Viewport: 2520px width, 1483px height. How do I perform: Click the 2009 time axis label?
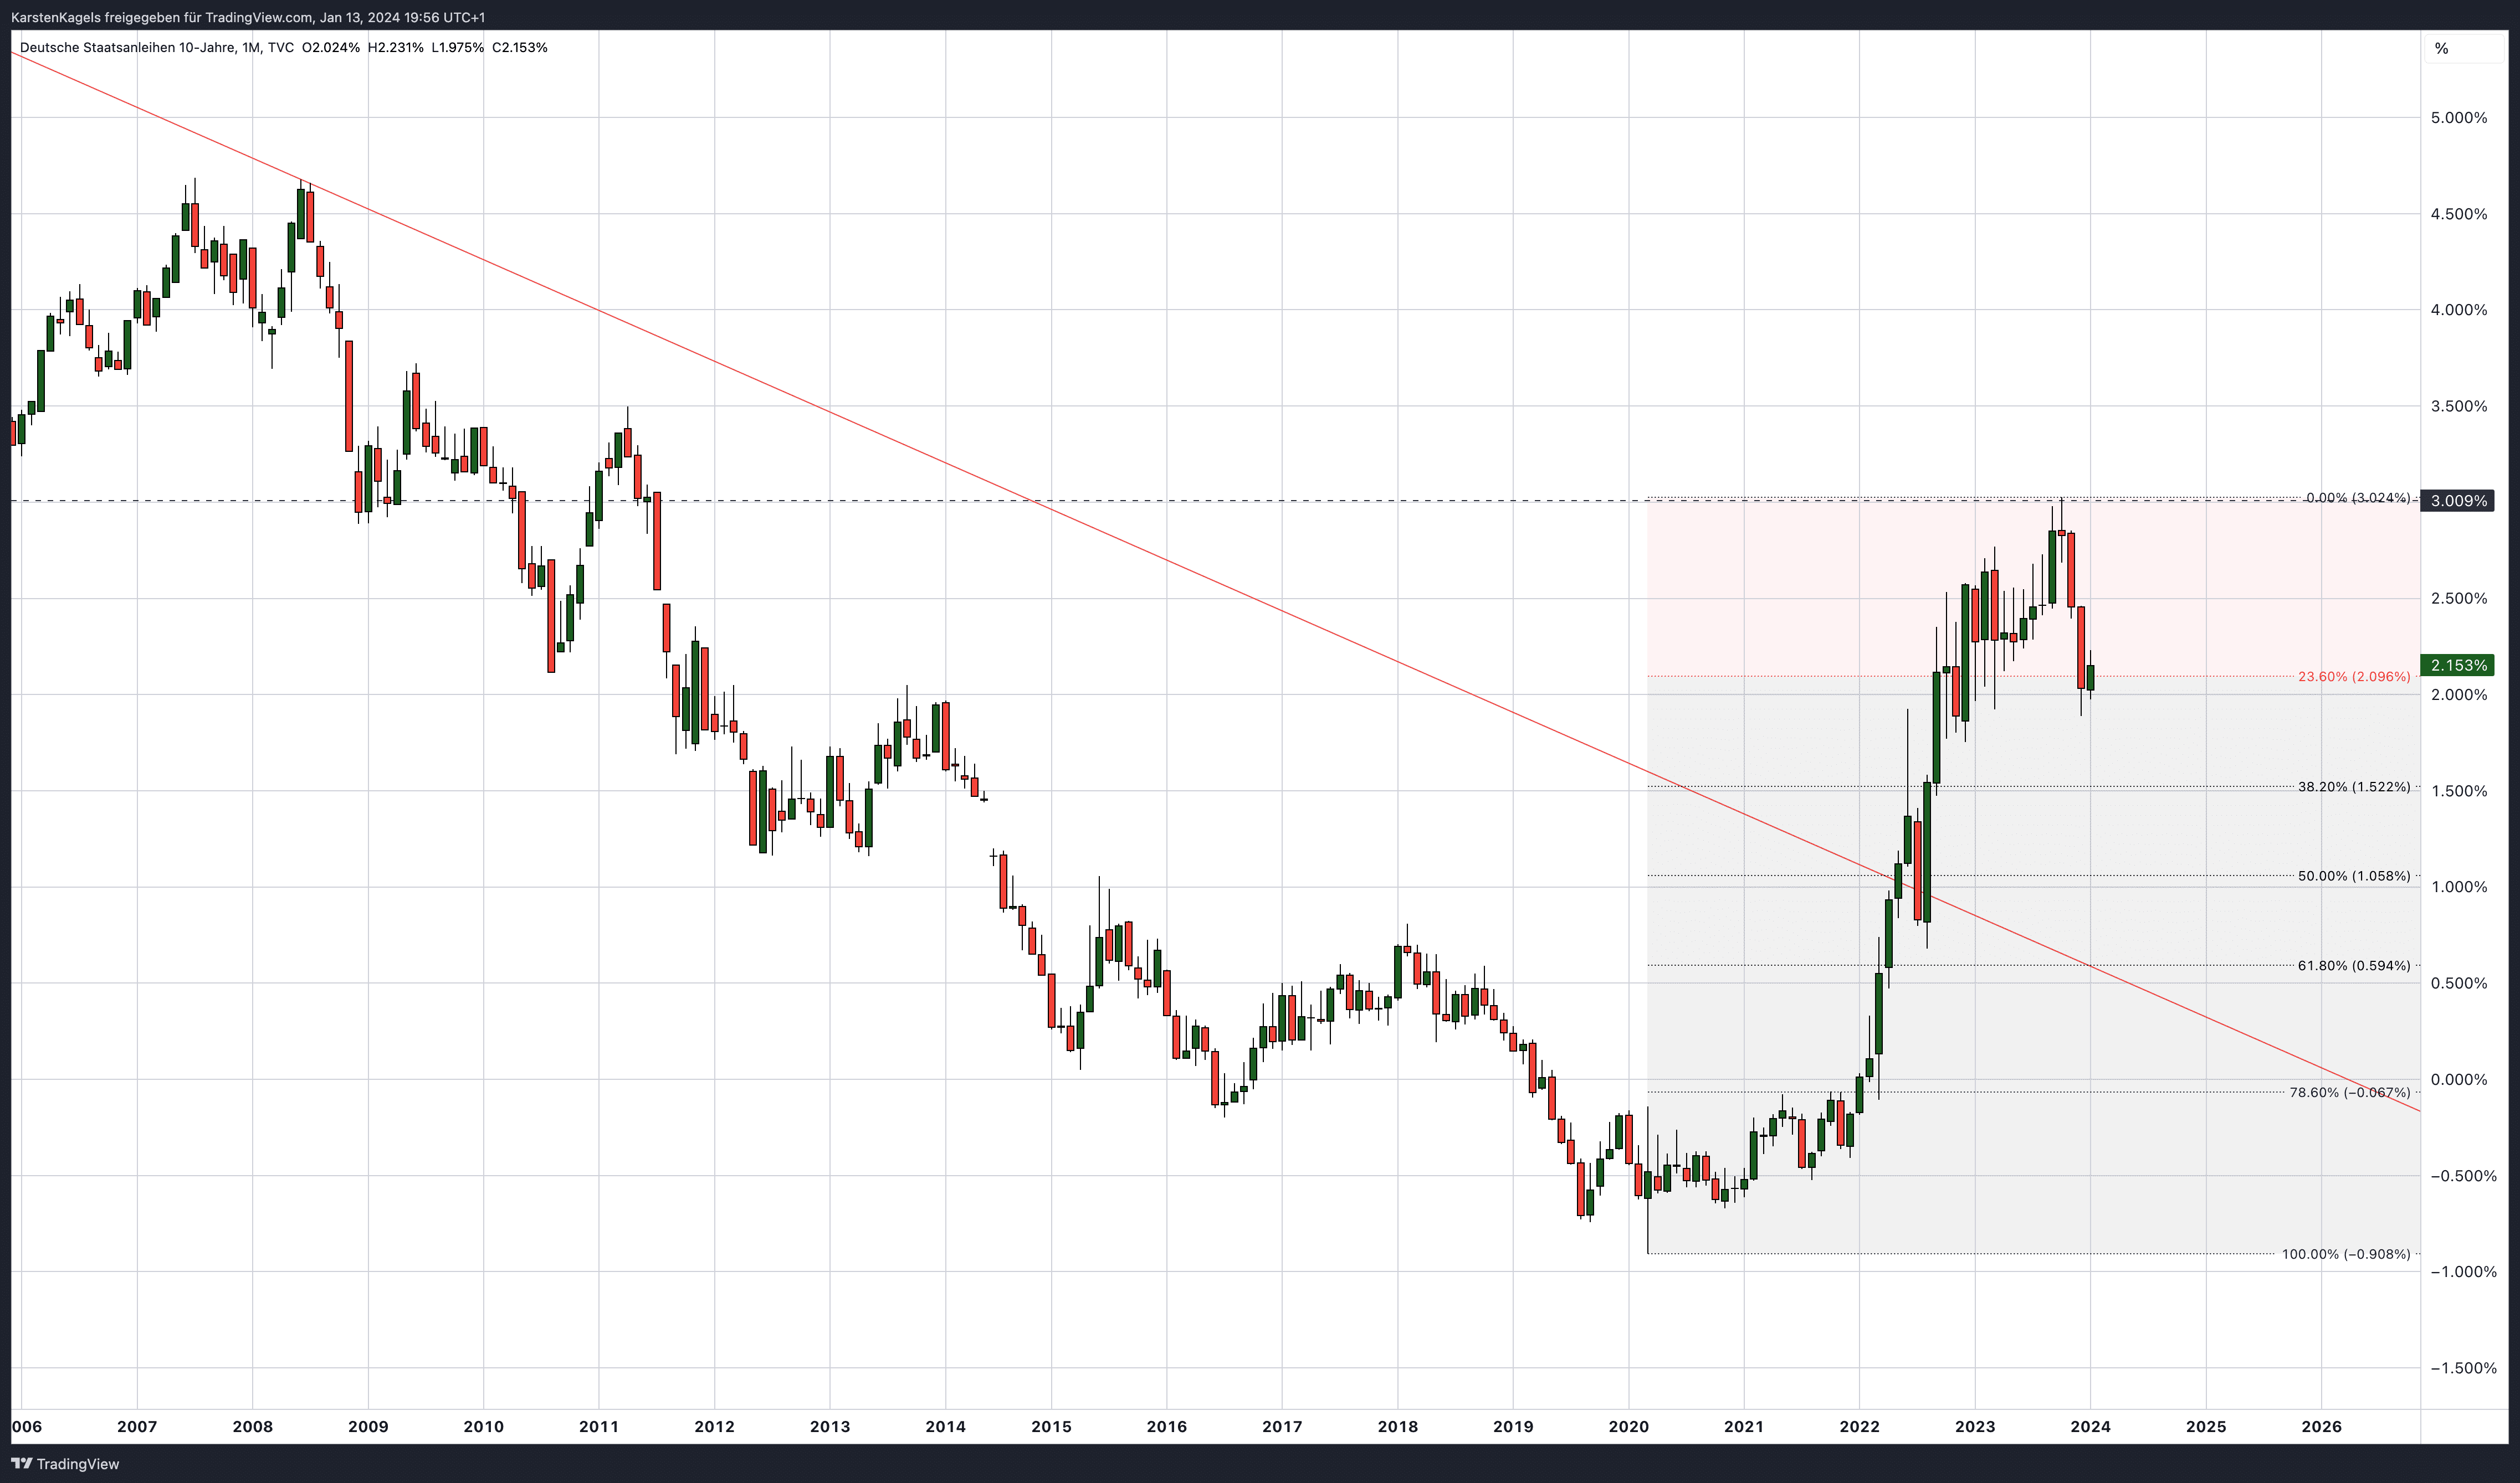click(x=368, y=1427)
